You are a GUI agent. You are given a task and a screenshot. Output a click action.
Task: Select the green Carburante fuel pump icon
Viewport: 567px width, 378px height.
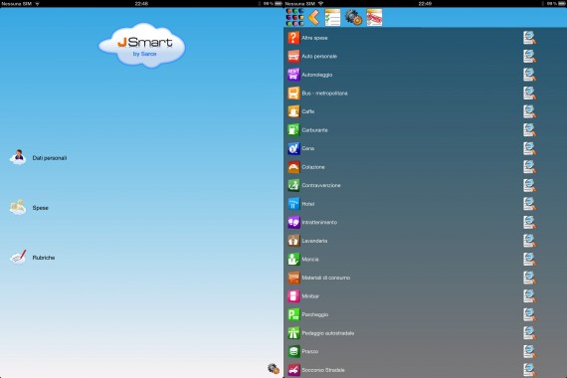pos(293,130)
